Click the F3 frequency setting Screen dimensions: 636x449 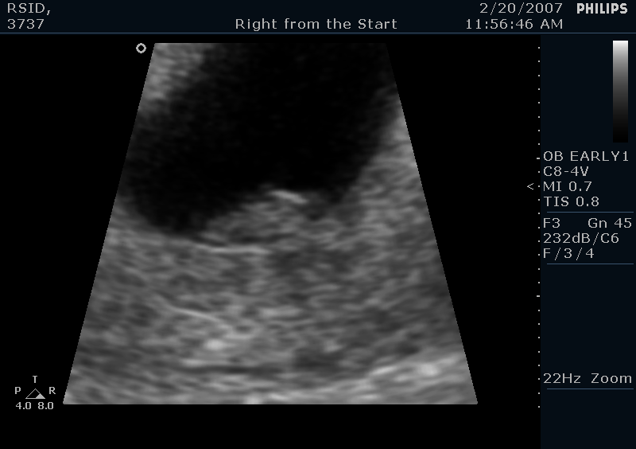point(552,223)
